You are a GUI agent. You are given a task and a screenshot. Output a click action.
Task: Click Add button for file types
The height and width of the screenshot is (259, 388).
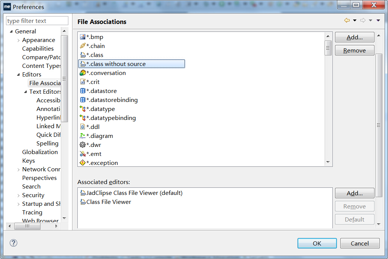tap(354, 37)
